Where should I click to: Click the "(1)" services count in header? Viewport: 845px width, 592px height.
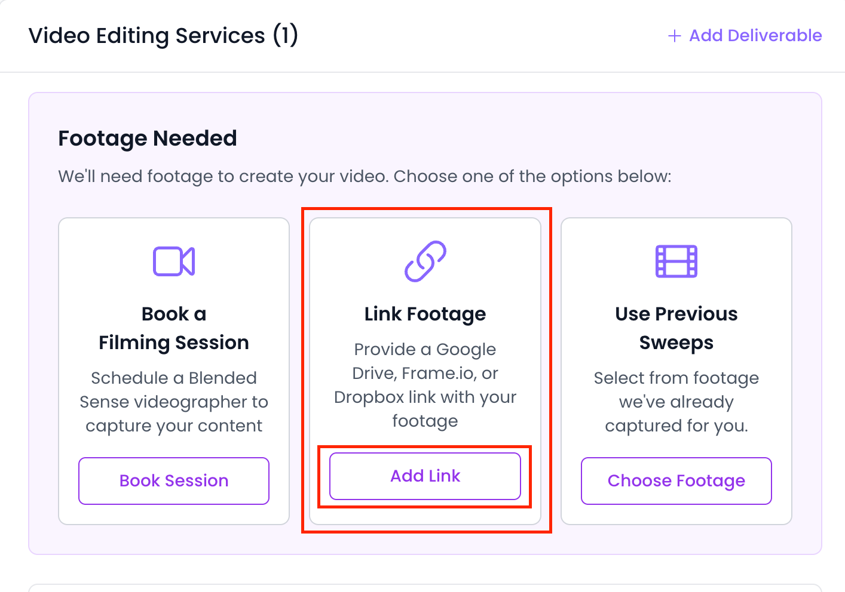(x=285, y=36)
